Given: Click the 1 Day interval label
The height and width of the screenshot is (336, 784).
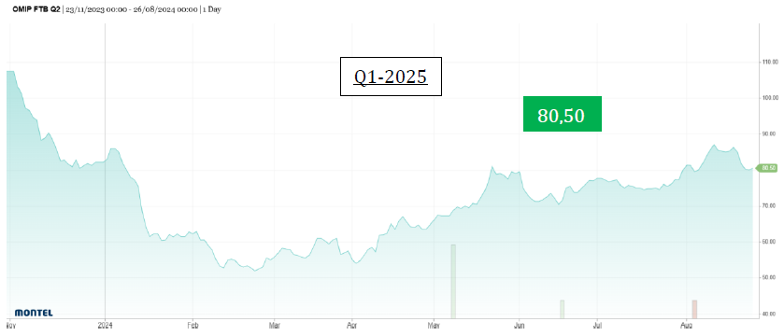Looking at the screenshot, I should coord(211,9).
